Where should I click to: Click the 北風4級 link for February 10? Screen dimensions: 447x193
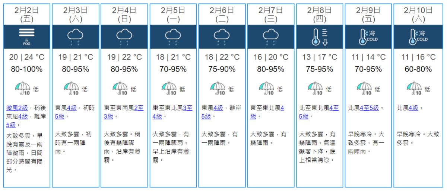point(413,108)
